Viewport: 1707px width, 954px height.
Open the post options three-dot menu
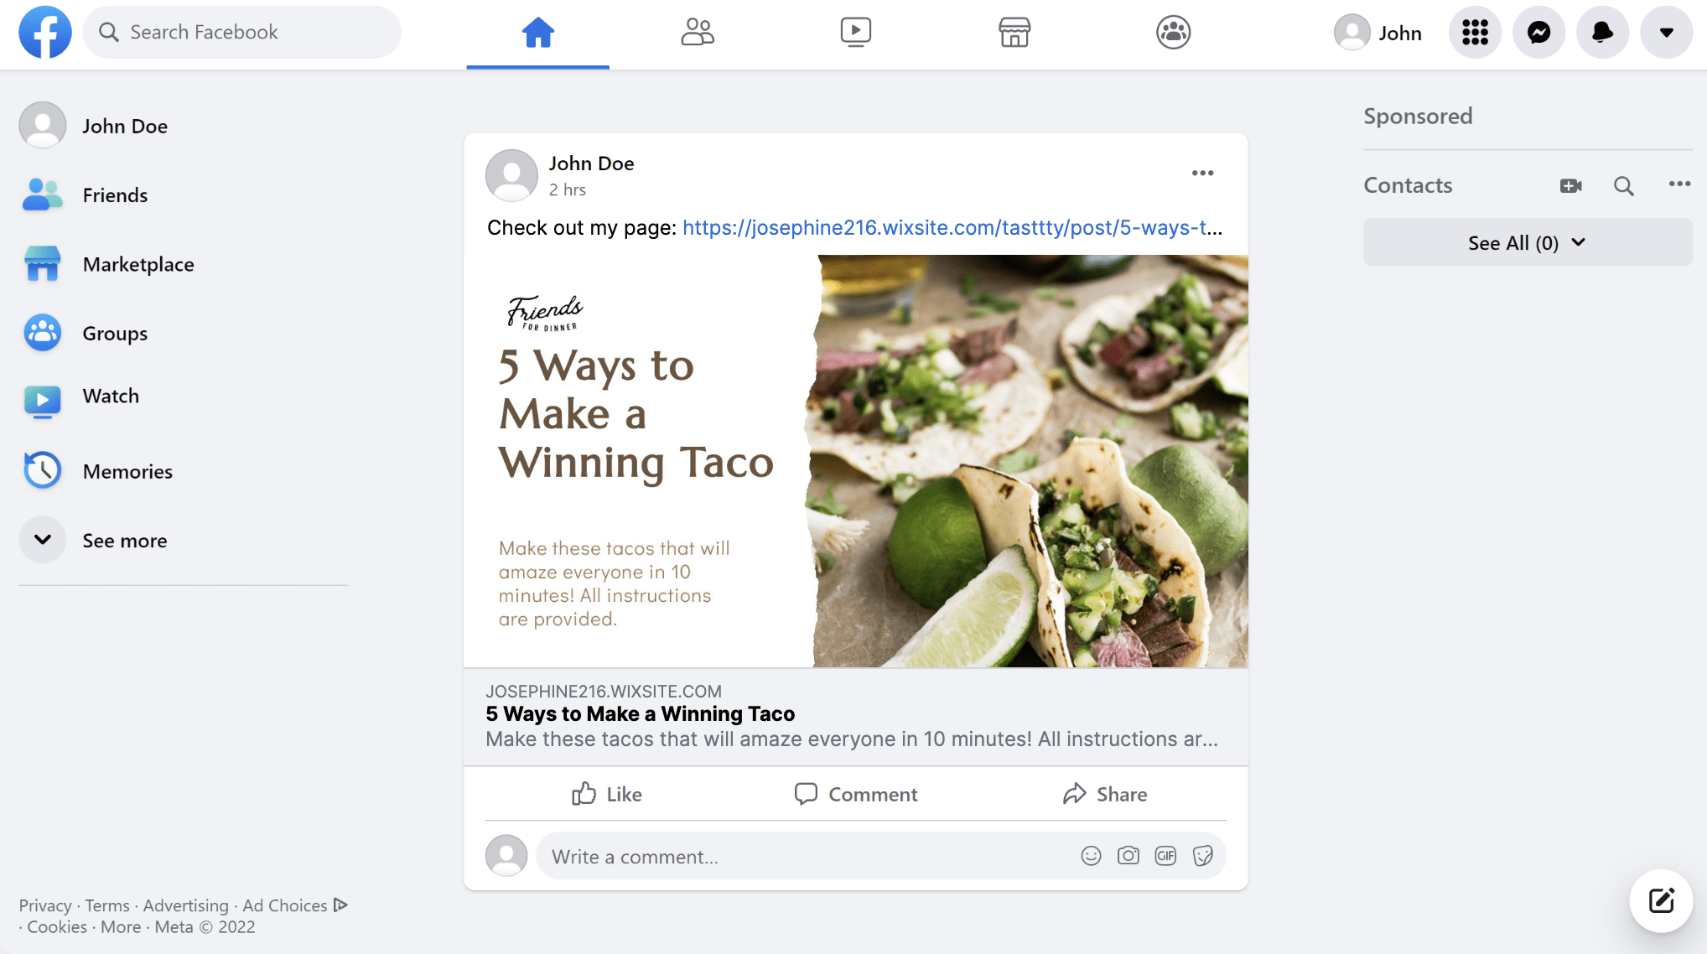(1201, 174)
